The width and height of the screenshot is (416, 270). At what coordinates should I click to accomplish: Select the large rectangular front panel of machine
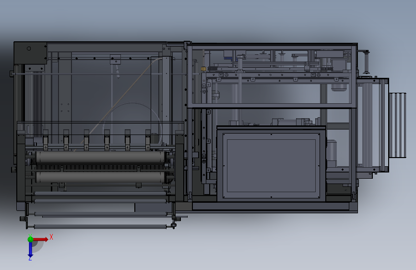click(271, 164)
